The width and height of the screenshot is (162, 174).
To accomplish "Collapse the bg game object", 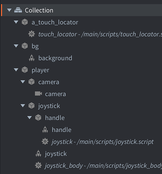I will click(x=16, y=46).
